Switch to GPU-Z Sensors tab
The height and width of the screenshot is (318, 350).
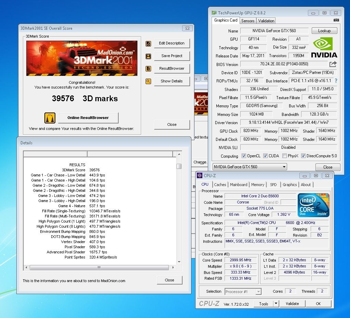[248, 21]
